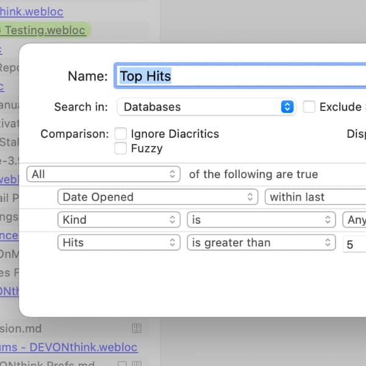Click the columns icon beside DEVONthink Prefs.md

click(x=137, y=364)
